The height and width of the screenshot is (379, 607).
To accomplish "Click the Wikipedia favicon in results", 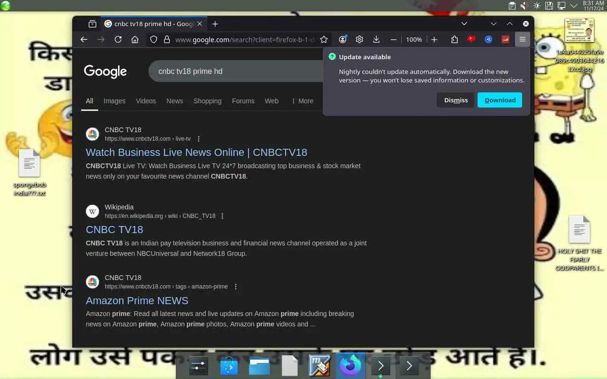I will tap(92, 211).
